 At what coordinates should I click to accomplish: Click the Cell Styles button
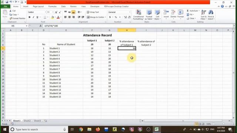click(x=157, y=15)
